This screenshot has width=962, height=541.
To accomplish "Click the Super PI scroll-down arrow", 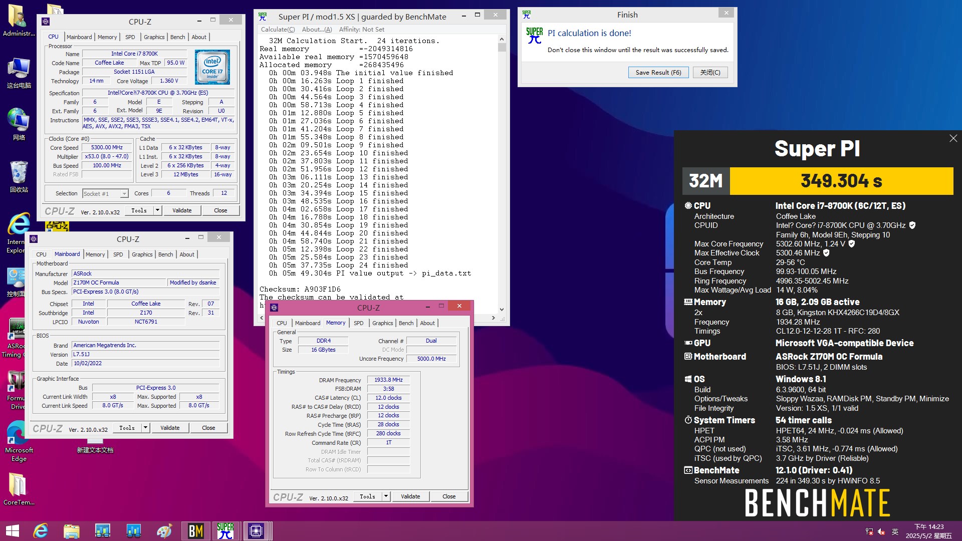I will tap(502, 310).
